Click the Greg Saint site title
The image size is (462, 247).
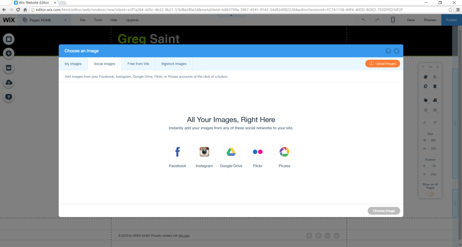tap(148, 39)
